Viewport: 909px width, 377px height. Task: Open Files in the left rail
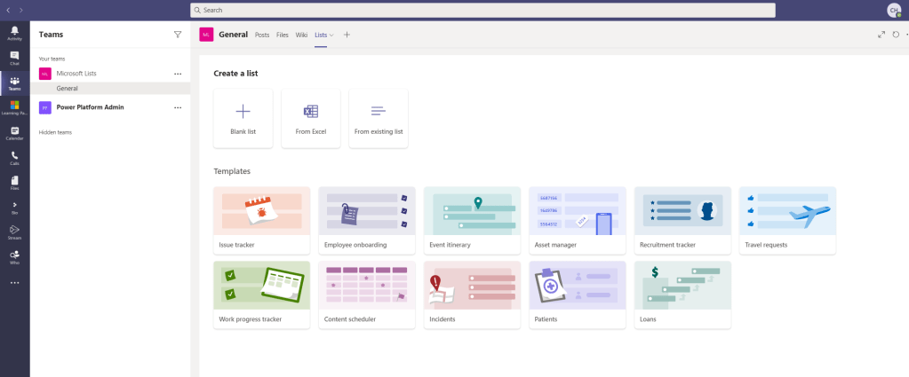point(14,182)
